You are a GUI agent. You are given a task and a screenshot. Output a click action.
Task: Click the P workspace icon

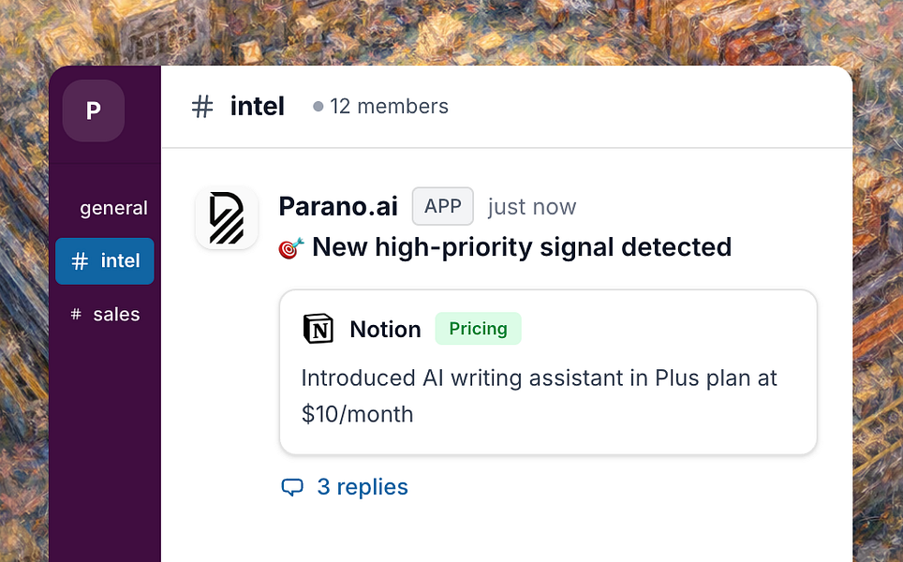coord(93,110)
